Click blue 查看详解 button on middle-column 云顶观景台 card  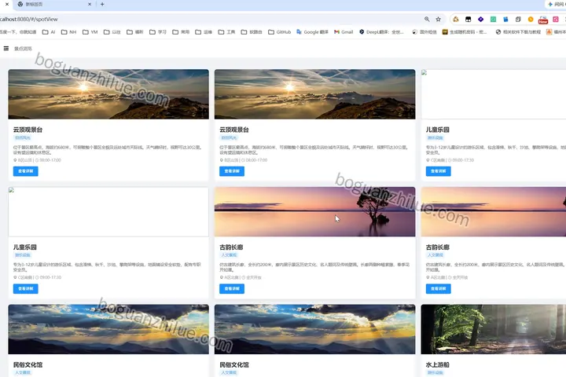click(x=232, y=171)
